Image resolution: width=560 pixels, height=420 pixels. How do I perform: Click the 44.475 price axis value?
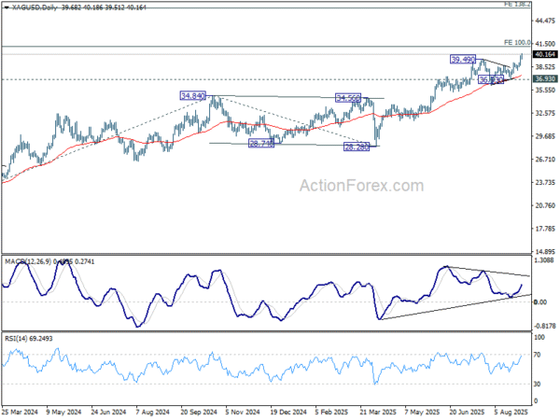click(x=545, y=21)
